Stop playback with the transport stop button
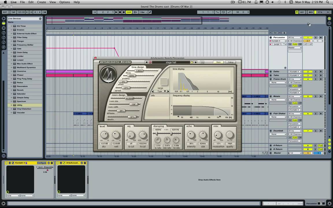The width and height of the screenshot is (333, 208). click(120, 12)
